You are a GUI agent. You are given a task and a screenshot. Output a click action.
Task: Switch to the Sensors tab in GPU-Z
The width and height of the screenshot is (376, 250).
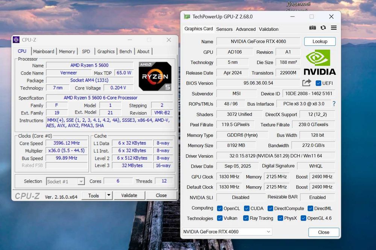pyautogui.click(x=224, y=29)
